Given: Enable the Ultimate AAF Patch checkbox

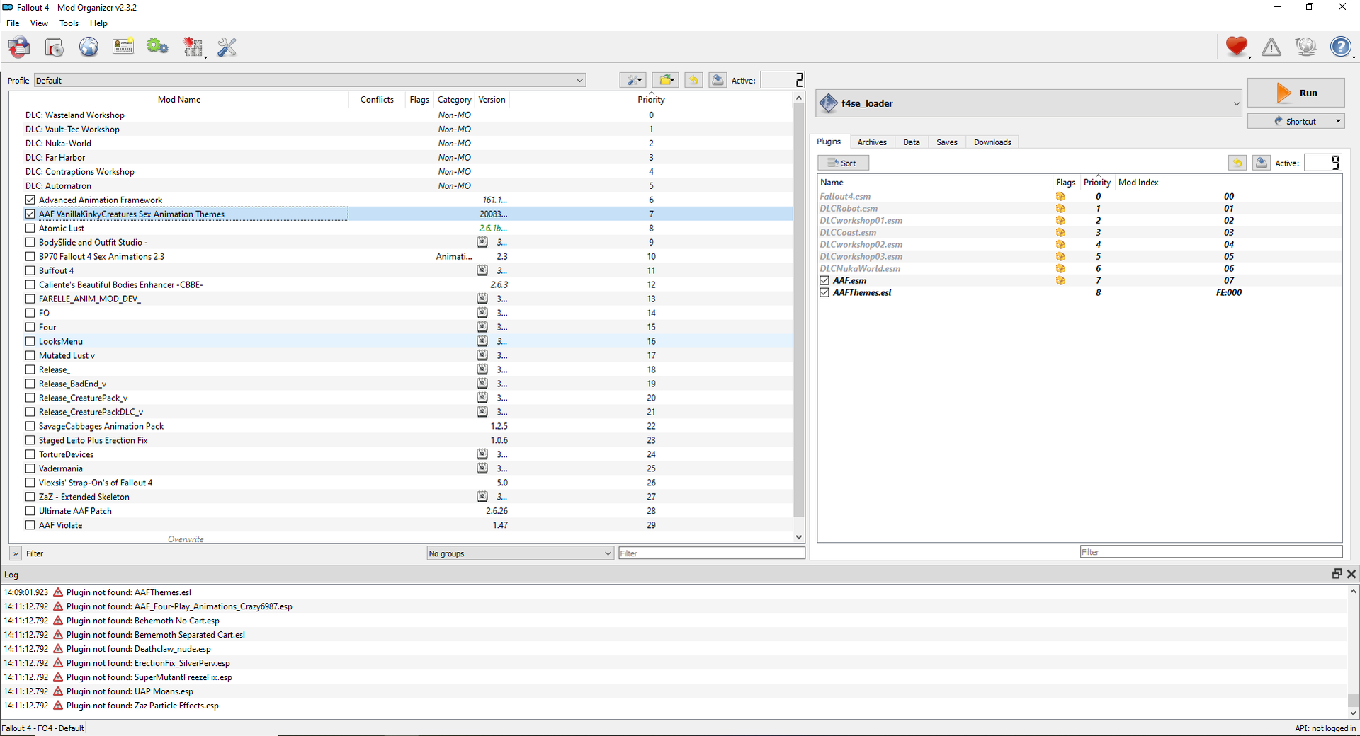Looking at the screenshot, I should (x=30, y=511).
